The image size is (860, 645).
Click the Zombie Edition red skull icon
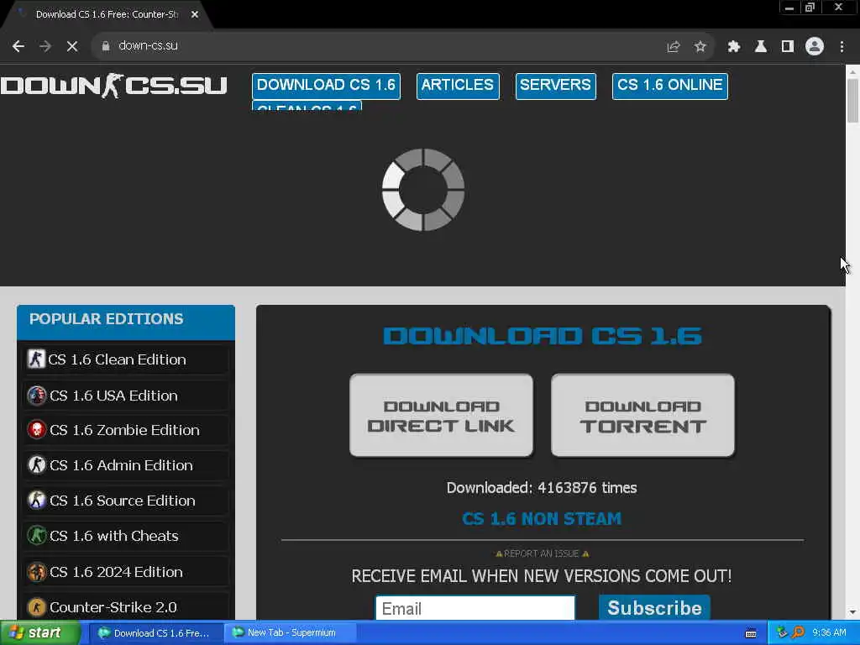point(37,430)
